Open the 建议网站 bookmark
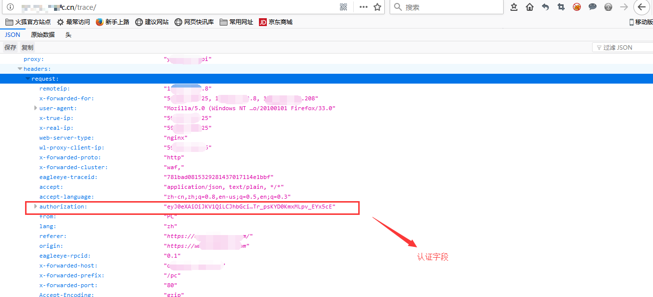Image resolution: width=653 pixels, height=297 pixels. click(x=152, y=22)
